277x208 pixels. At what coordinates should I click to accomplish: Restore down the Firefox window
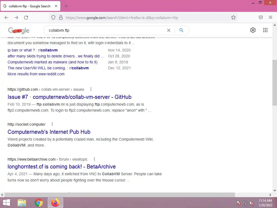pos(260,3)
